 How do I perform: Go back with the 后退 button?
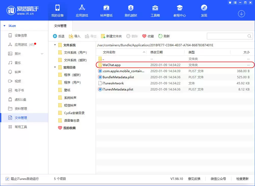coord(59,36)
